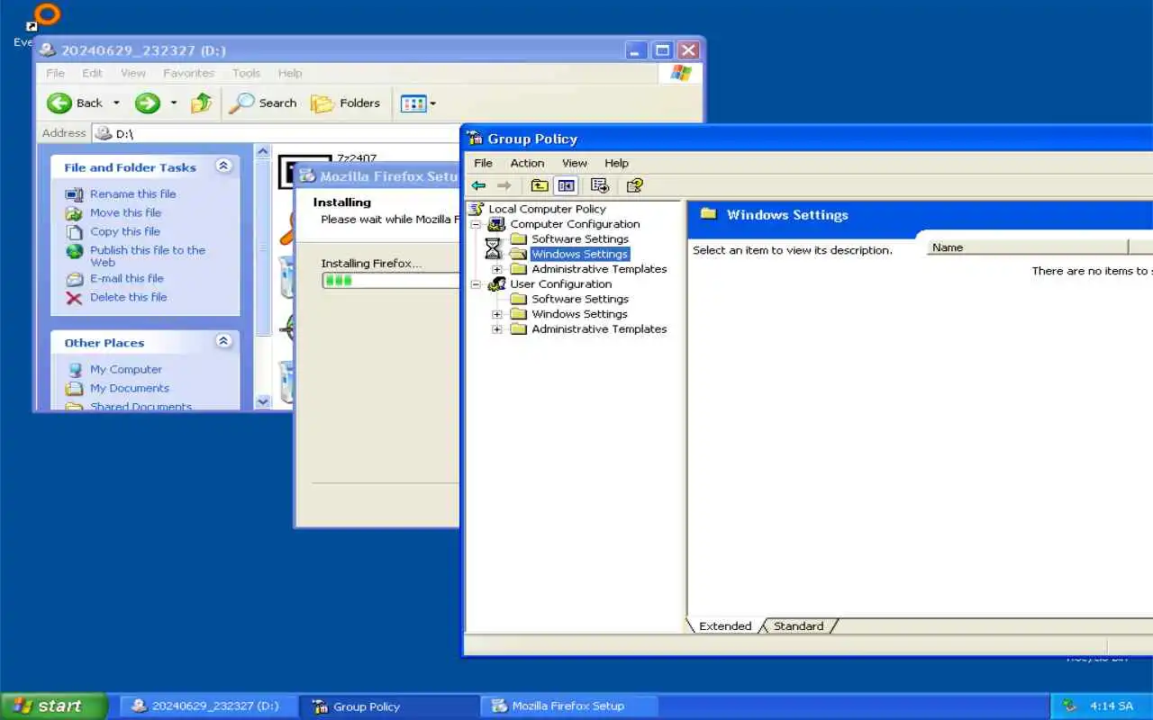Select Local Computer Policy root node
Screen dimensions: 1153x720
[547, 209]
